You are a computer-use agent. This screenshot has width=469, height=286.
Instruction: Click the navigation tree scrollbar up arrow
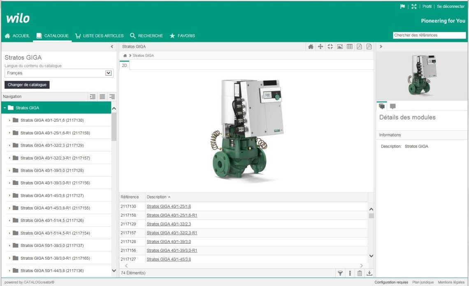click(114, 108)
